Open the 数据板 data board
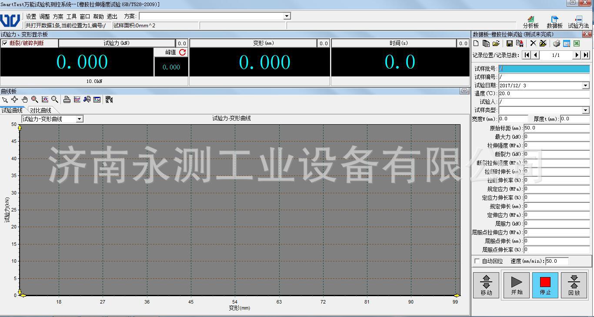 555,22
